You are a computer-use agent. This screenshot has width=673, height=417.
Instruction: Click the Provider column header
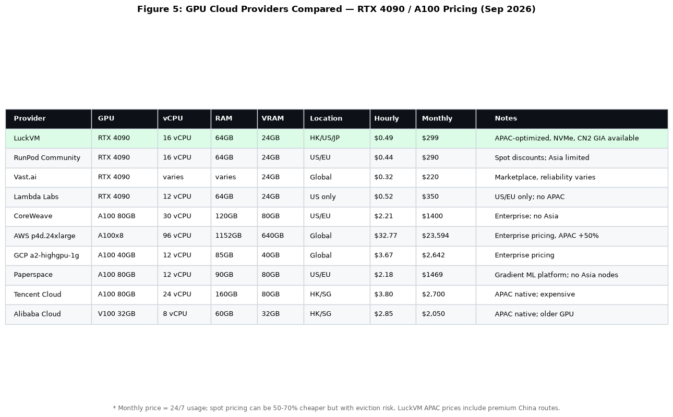pyautogui.click(x=49, y=119)
